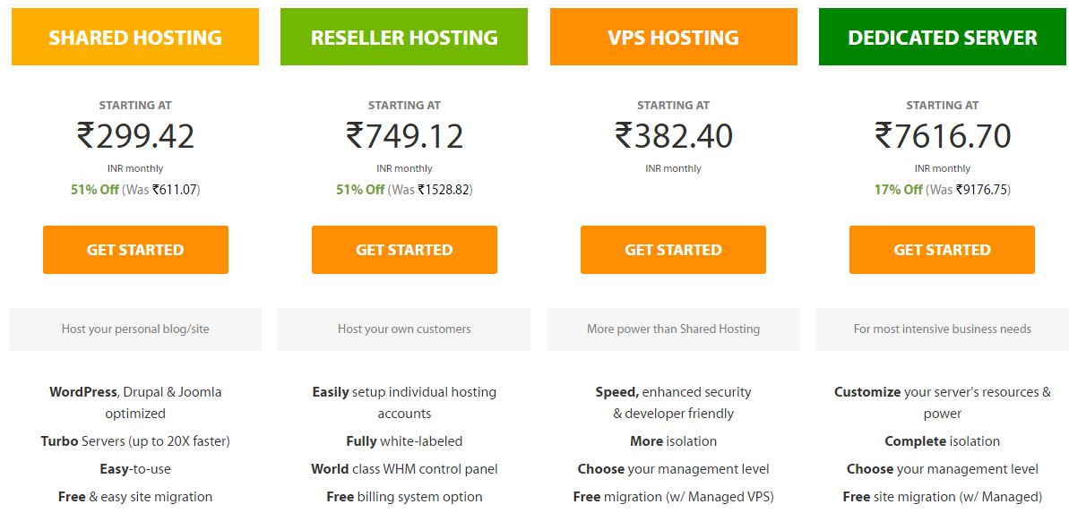Click the ₹7616.70 Dedicated Server price
This screenshot has width=1069, height=513.
tap(942, 135)
